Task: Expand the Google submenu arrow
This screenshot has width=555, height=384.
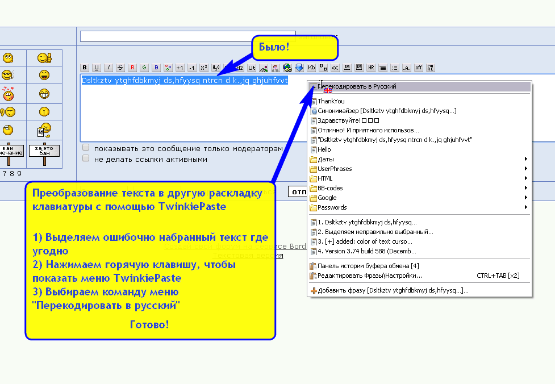Action: coord(526,198)
